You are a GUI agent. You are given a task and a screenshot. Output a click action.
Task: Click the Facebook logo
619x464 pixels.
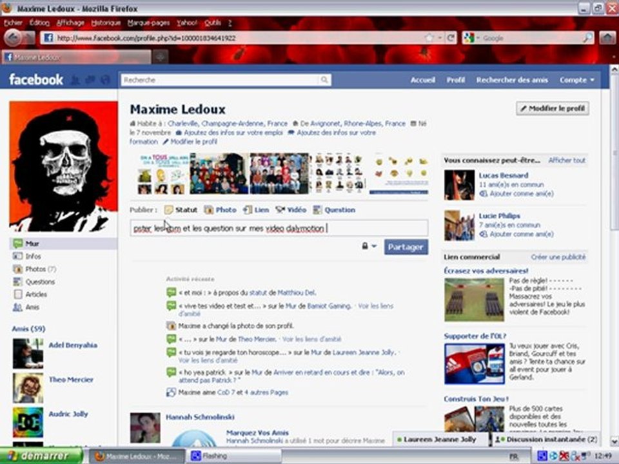pos(36,80)
